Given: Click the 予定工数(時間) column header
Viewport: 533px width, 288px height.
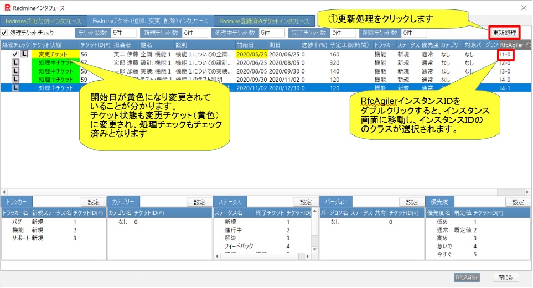Looking at the screenshot, I should (349, 45).
